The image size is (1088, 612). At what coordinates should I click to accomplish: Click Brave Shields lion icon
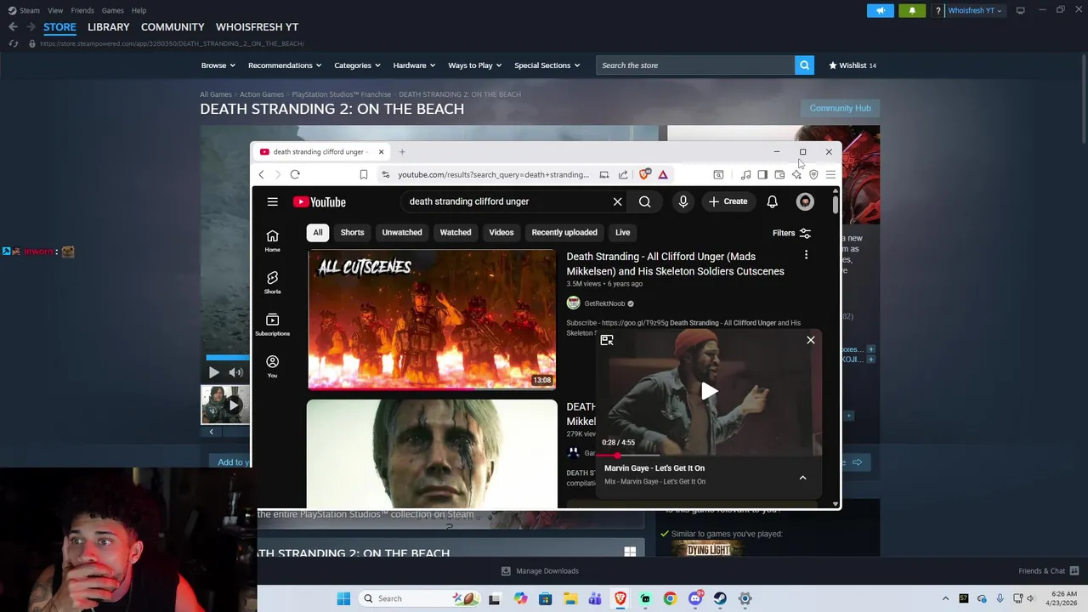pyautogui.click(x=645, y=174)
